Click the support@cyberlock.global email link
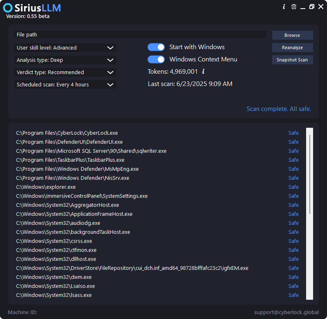Viewport: 327px width, 319px height. (286, 312)
